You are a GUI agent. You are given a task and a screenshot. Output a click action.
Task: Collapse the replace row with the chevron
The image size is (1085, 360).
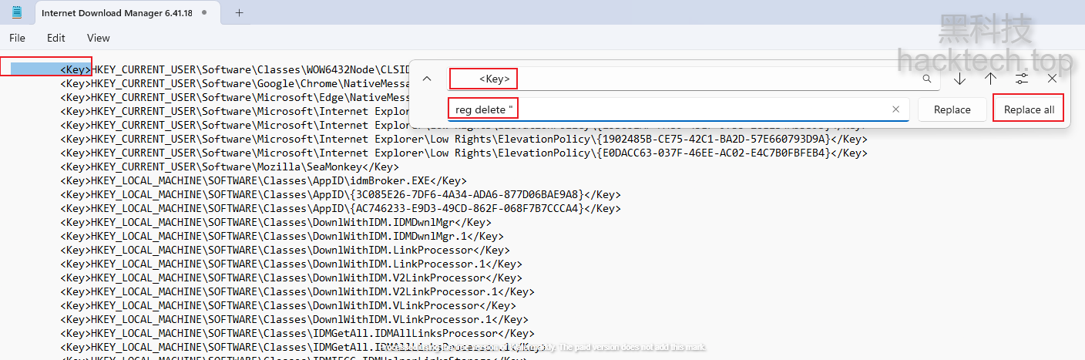click(427, 79)
